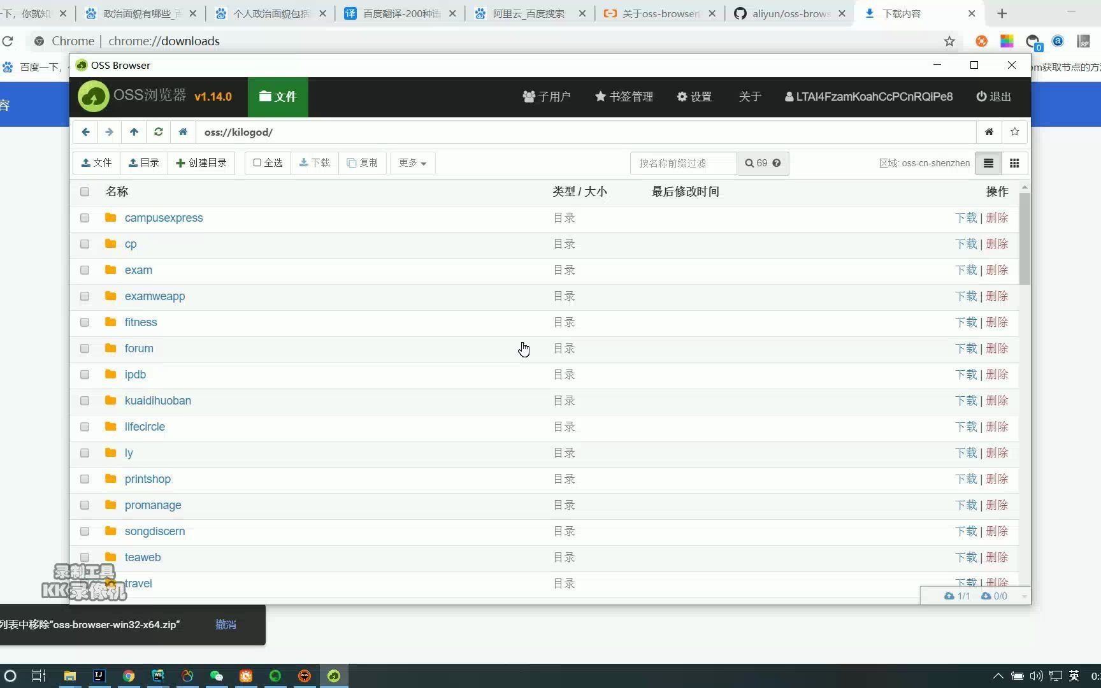Click the toolbar 下载 download button
The image size is (1101, 688).
pos(315,163)
